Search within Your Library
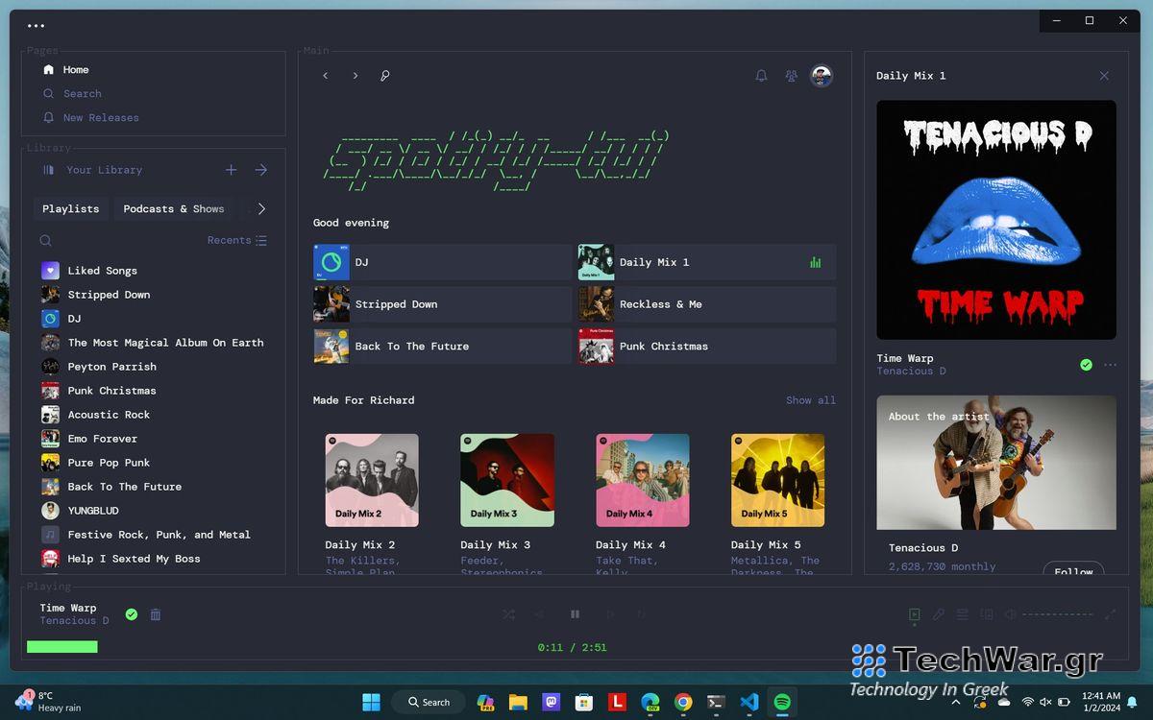 click(44, 240)
